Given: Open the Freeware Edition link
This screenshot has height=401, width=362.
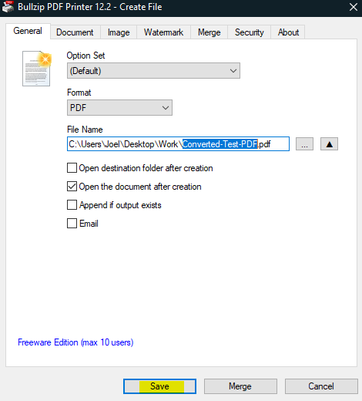Looking at the screenshot, I should (x=75, y=342).
